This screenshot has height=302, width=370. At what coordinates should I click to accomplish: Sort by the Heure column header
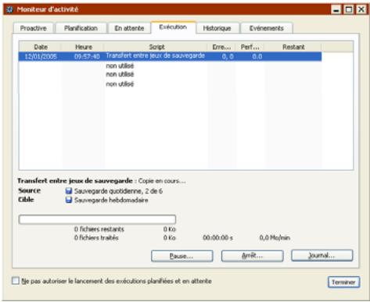pos(83,47)
